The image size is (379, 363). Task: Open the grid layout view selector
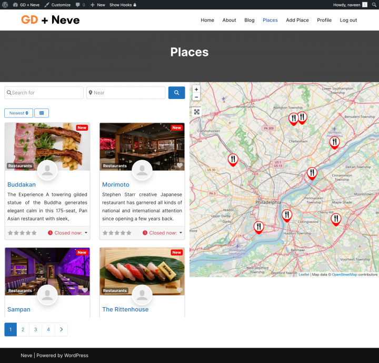pos(42,113)
